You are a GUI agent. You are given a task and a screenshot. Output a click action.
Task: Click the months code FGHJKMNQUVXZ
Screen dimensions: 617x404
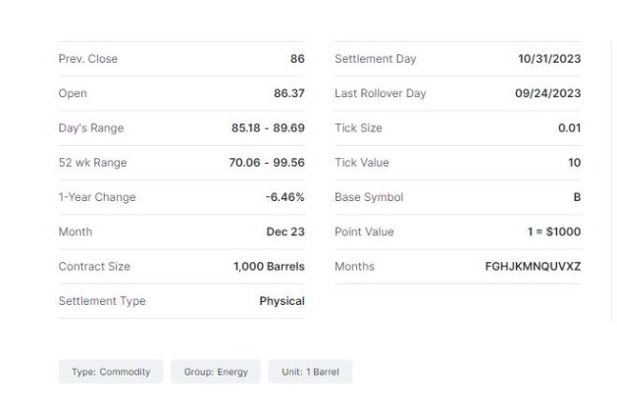[533, 267]
